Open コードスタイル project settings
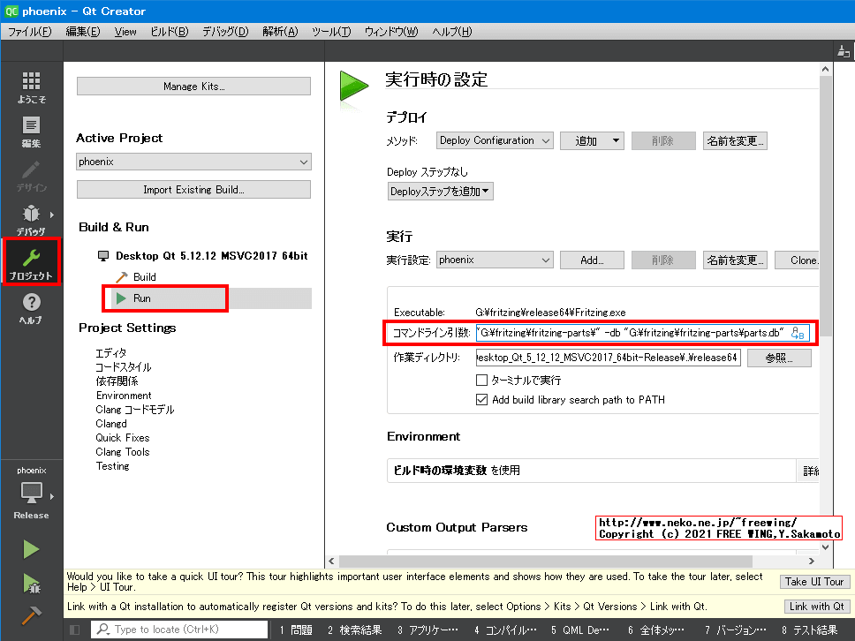The width and height of the screenshot is (855, 641). pyautogui.click(x=124, y=366)
